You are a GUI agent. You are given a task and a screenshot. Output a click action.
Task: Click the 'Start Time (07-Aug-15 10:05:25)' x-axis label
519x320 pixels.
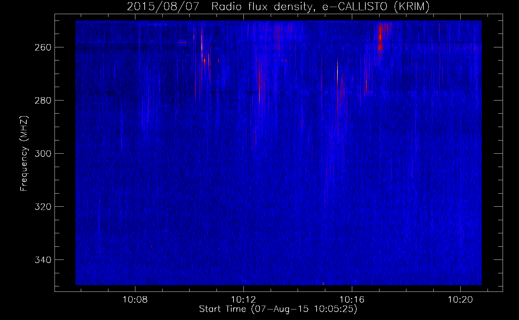pos(278,309)
